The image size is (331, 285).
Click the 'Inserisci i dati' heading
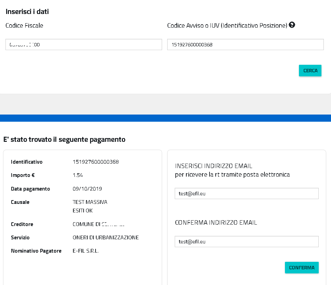point(27,12)
